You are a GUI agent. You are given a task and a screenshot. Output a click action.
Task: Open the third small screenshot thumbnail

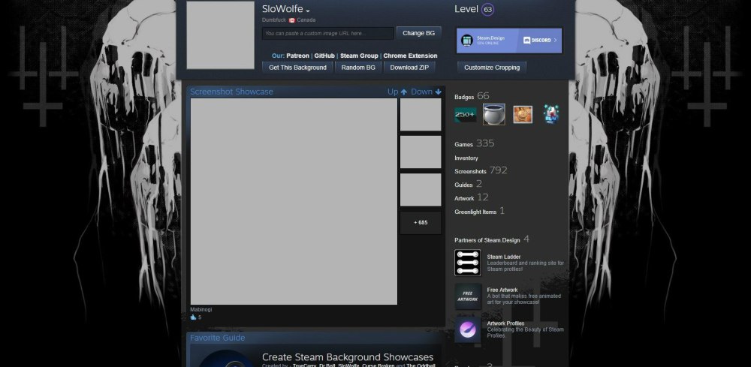pos(421,189)
